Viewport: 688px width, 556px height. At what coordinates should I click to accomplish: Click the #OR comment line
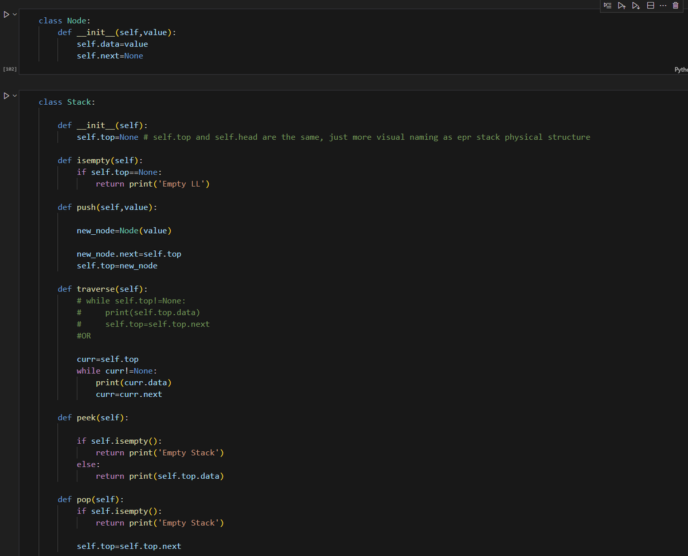pyautogui.click(x=84, y=335)
